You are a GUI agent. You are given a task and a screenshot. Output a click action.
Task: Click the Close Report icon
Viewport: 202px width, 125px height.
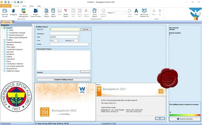(95, 11)
